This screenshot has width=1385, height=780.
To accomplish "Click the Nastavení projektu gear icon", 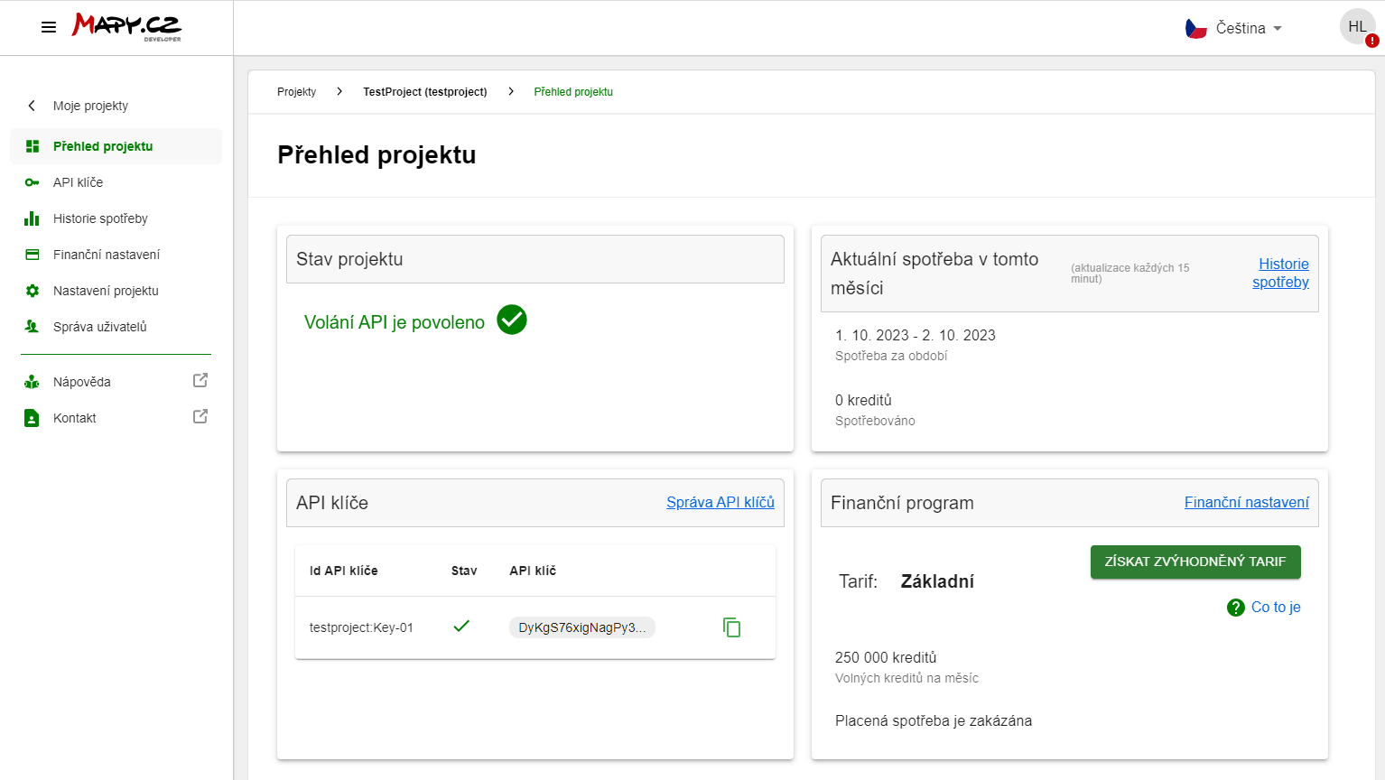I will point(31,290).
